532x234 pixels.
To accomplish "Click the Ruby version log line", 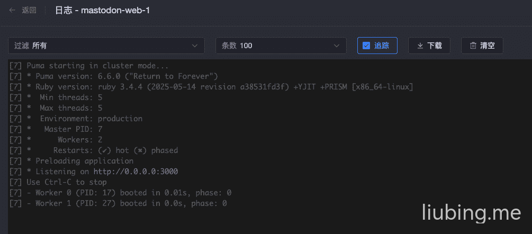I will click(x=211, y=87).
